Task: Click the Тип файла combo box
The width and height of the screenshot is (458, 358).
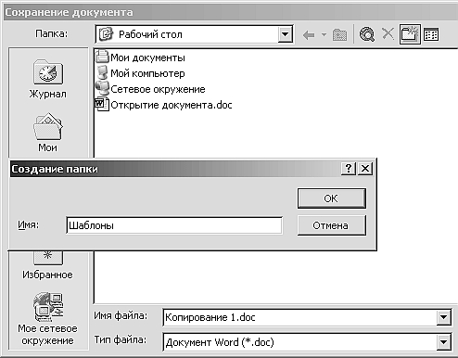Action: [x=307, y=342]
